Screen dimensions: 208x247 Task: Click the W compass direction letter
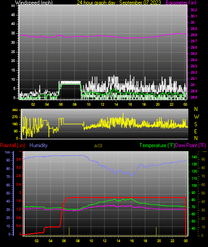pos(196,117)
